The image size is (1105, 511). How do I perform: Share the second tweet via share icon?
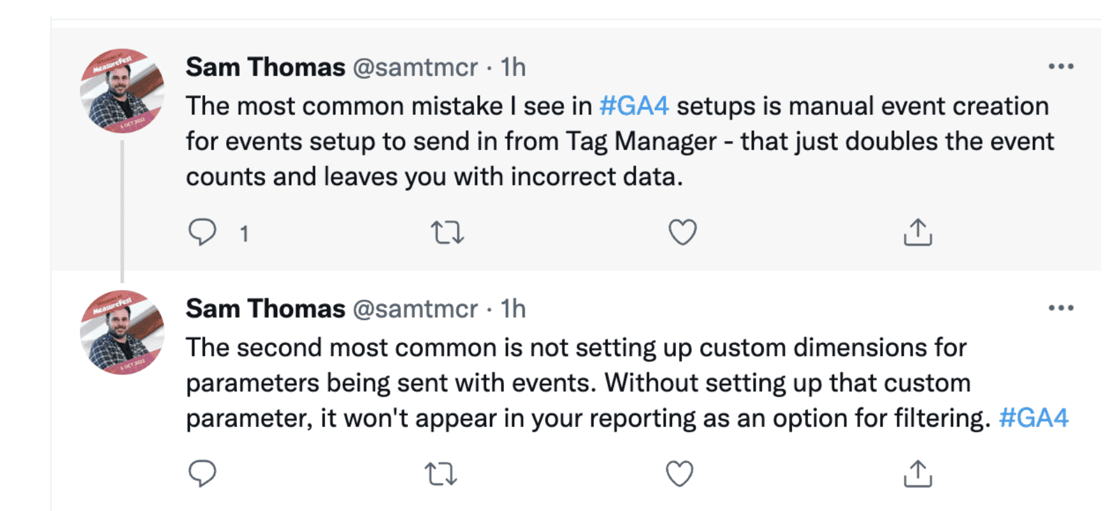pyautogui.click(x=918, y=473)
